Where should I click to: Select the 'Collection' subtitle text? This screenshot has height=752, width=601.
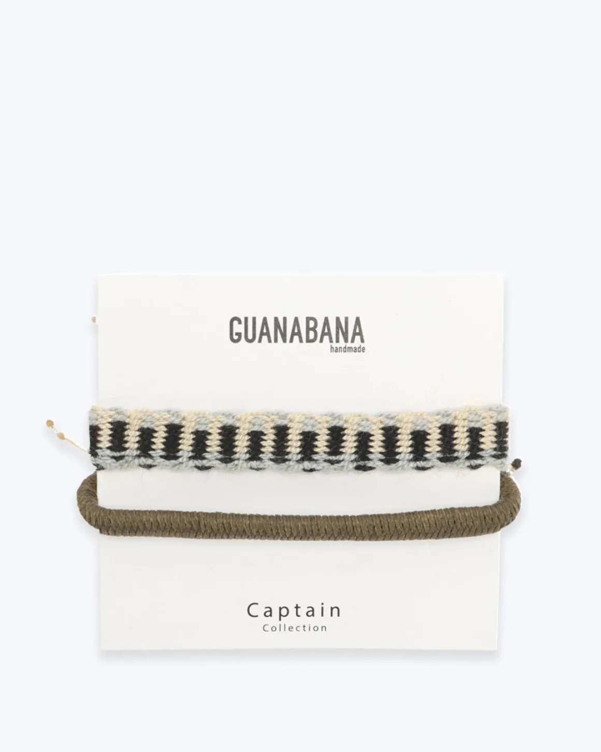(295, 628)
